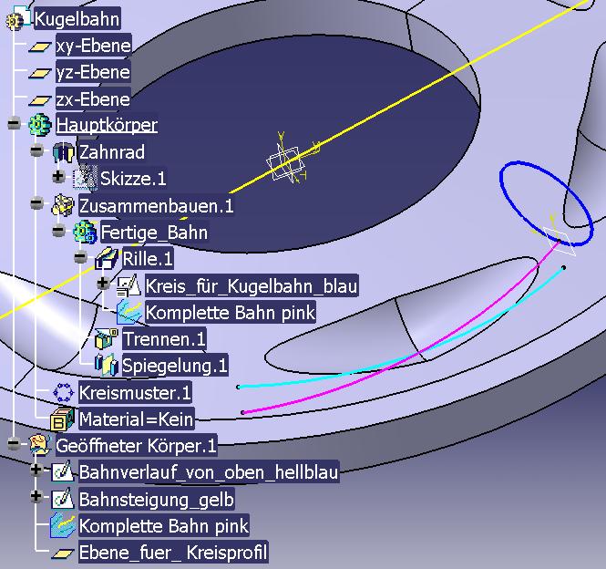Click the Hauptkörper body gear icon
This screenshot has height=569, width=606.
[x=40, y=125]
